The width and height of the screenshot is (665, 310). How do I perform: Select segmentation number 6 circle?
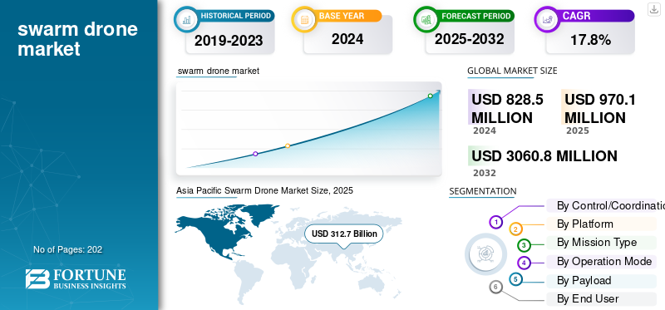click(495, 287)
